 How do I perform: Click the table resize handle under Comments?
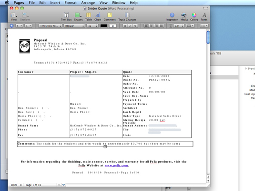click(105, 147)
